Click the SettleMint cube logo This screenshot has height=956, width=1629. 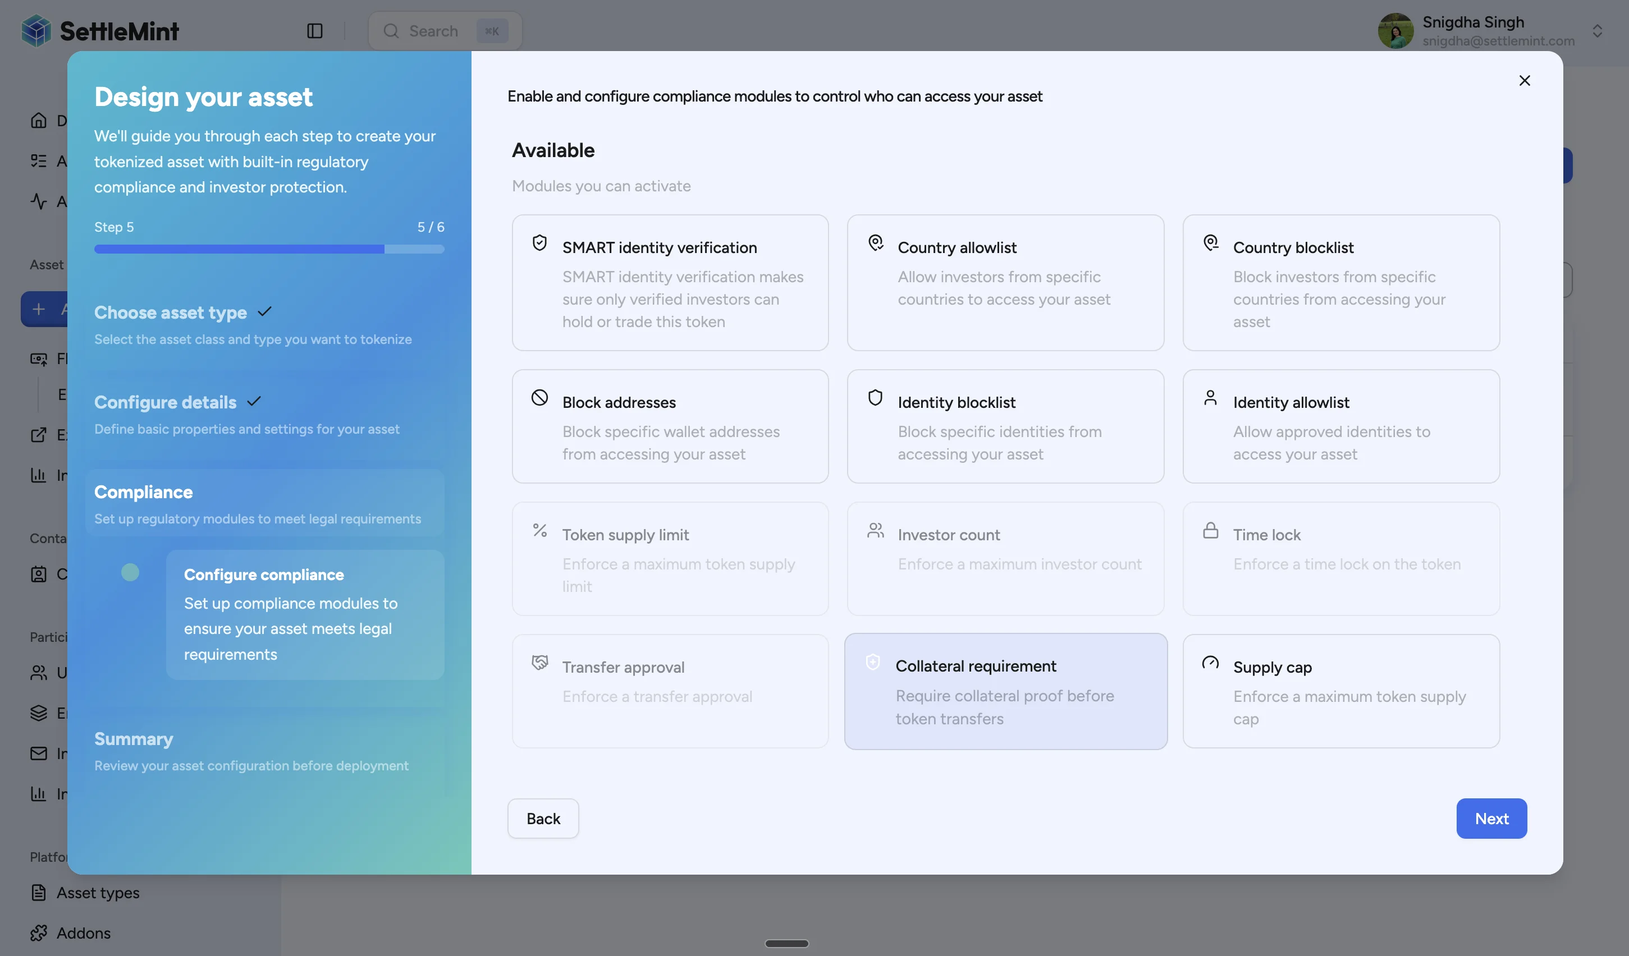pyautogui.click(x=36, y=30)
